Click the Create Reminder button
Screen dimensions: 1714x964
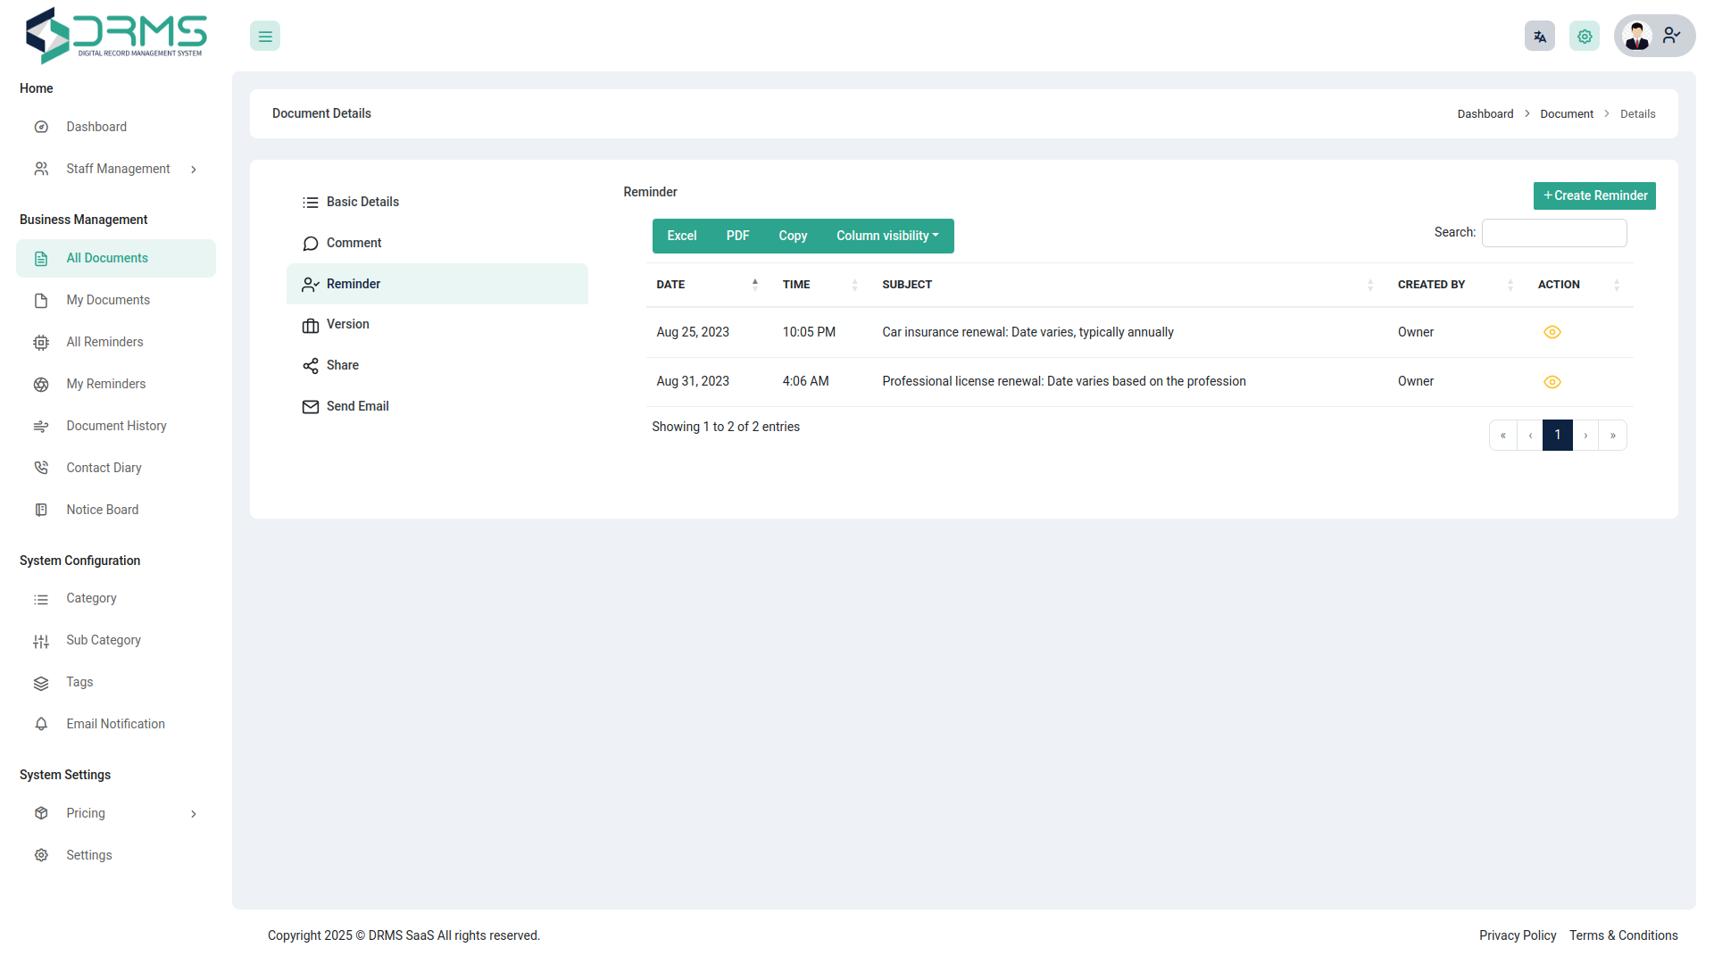(x=1593, y=195)
